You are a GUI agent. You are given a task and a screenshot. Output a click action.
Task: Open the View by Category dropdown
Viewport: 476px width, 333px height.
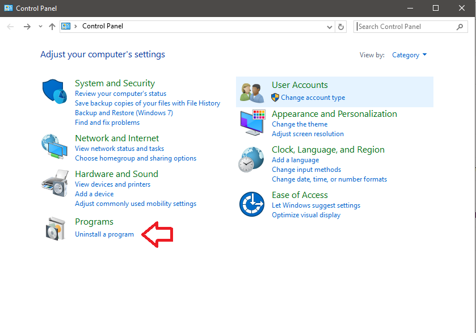pos(409,55)
